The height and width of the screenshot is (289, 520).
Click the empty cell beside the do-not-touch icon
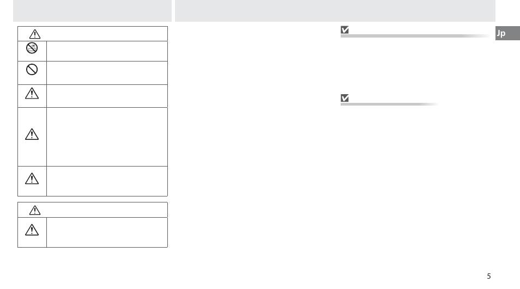coord(107,51)
